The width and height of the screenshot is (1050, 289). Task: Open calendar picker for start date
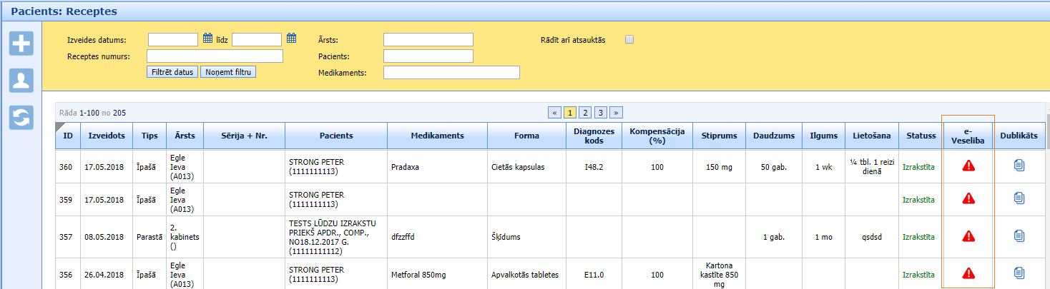(208, 39)
